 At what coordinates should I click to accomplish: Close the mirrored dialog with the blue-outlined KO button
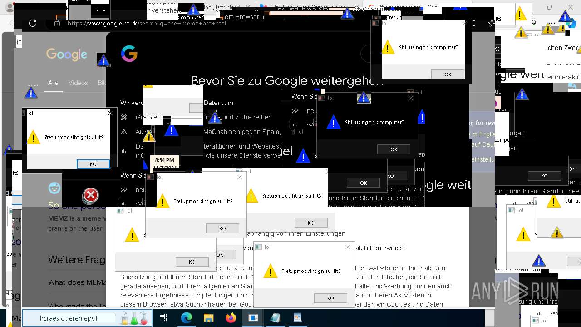(110, 113)
